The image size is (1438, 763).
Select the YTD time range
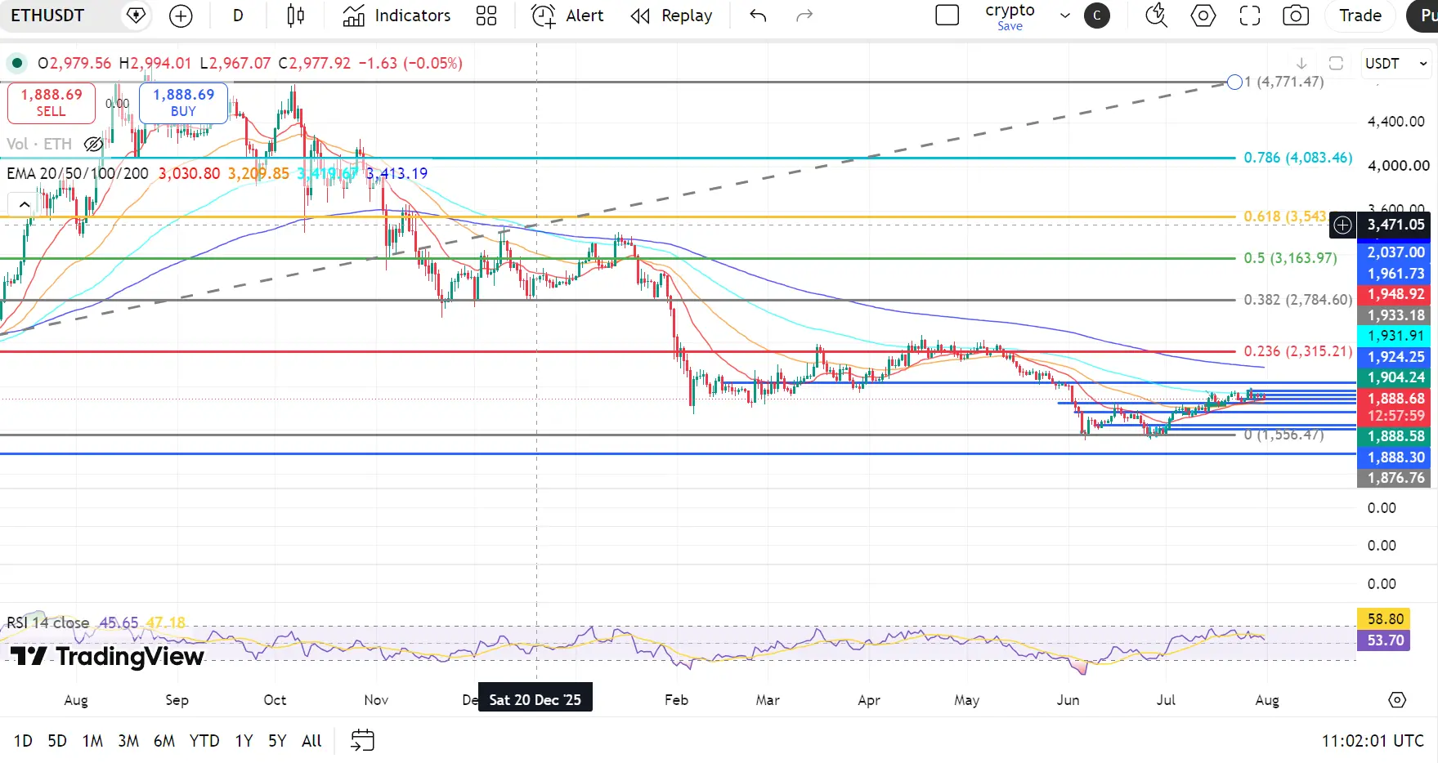pos(204,741)
